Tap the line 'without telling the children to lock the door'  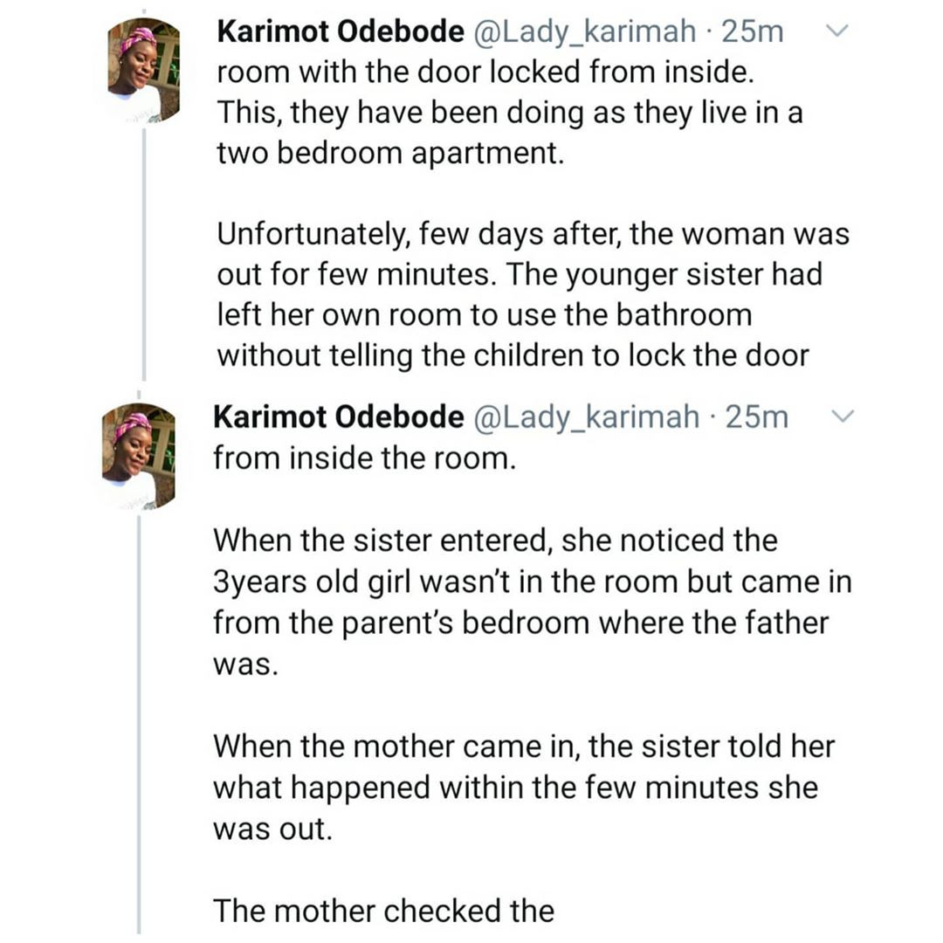click(513, 356)
